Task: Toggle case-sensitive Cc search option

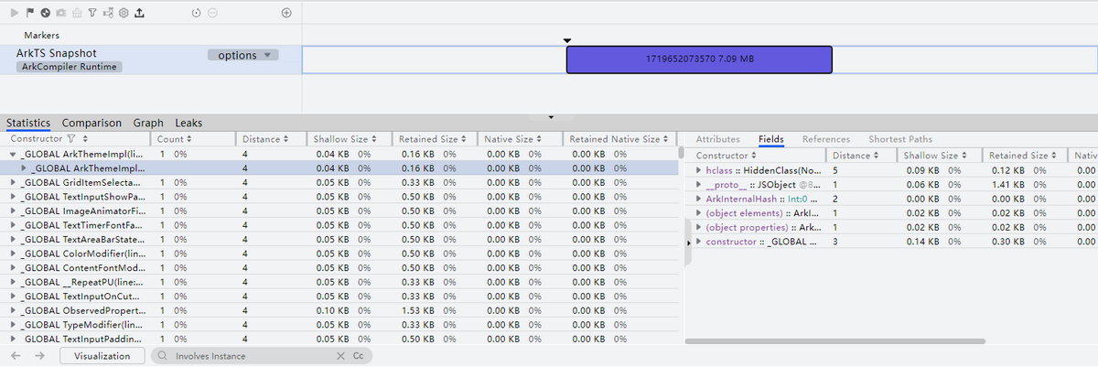Action: (x=358, y=356)
